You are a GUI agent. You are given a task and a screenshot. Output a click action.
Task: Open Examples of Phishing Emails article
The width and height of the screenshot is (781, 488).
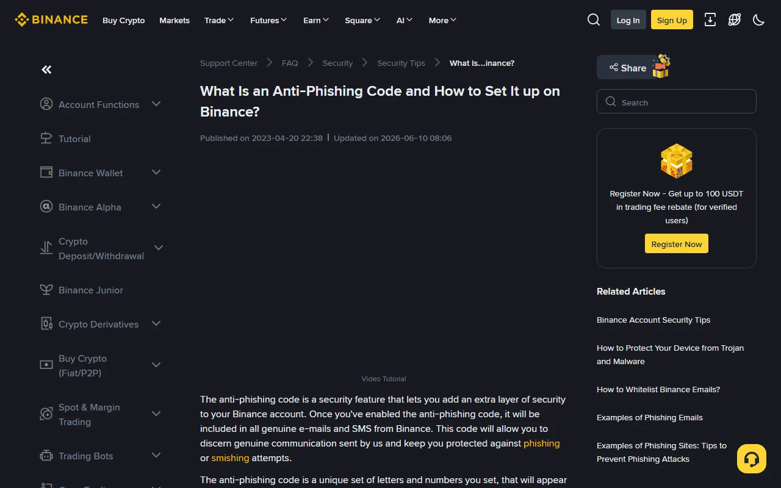pyautogui.click(x=650, y=418)
